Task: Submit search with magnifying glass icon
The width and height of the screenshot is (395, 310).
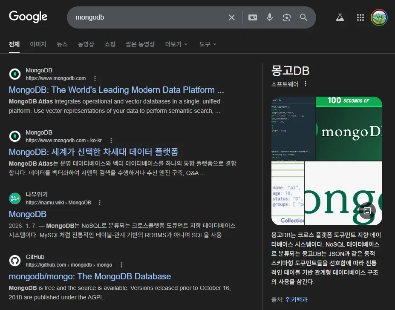Action: click(x=303, y=17)
